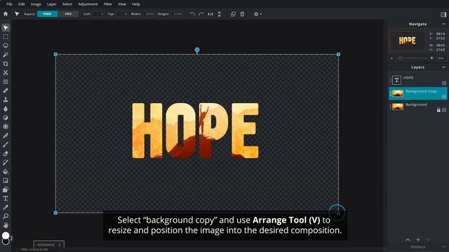Select the Dodge/Burn tool
Image resolution: width=449 pixels, height=252 pixels.
[x=6, y=118]
